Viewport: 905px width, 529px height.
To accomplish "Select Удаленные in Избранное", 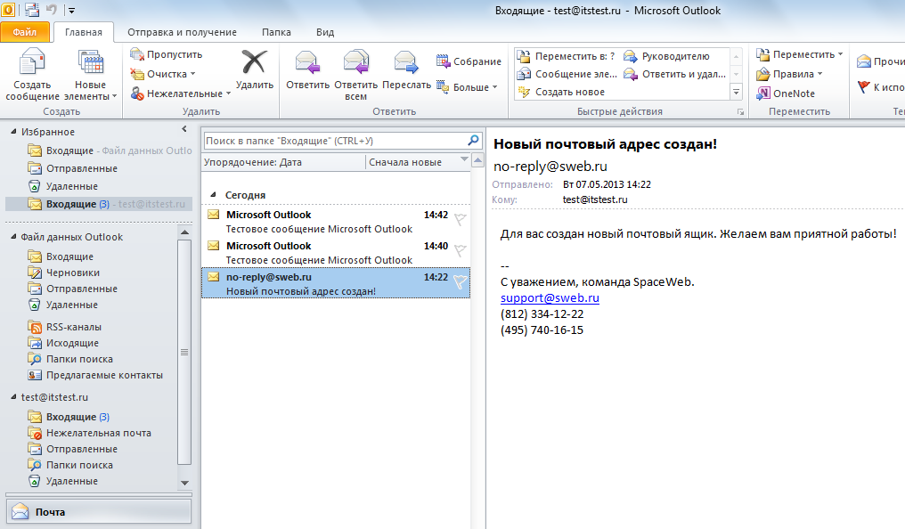I will pos(63,186).
